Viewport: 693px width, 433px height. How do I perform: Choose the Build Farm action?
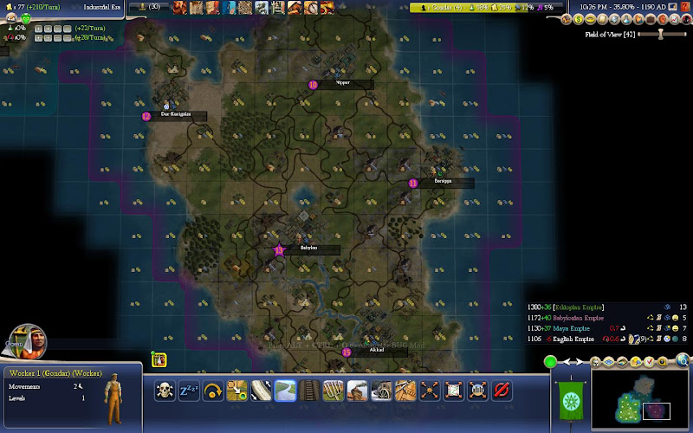pyautogui.click(x=333, y=391)
